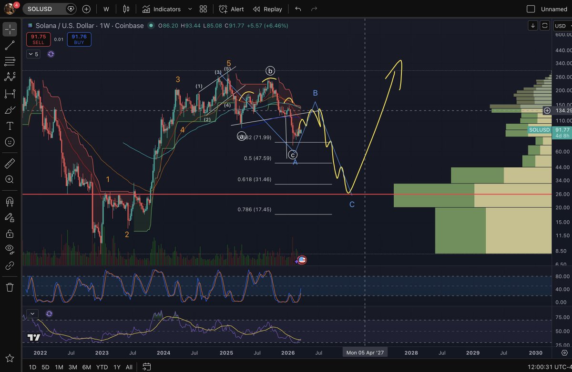This screenshot has height=372, width=572.
Task: Set date range to All
Action: click(129, 367)
